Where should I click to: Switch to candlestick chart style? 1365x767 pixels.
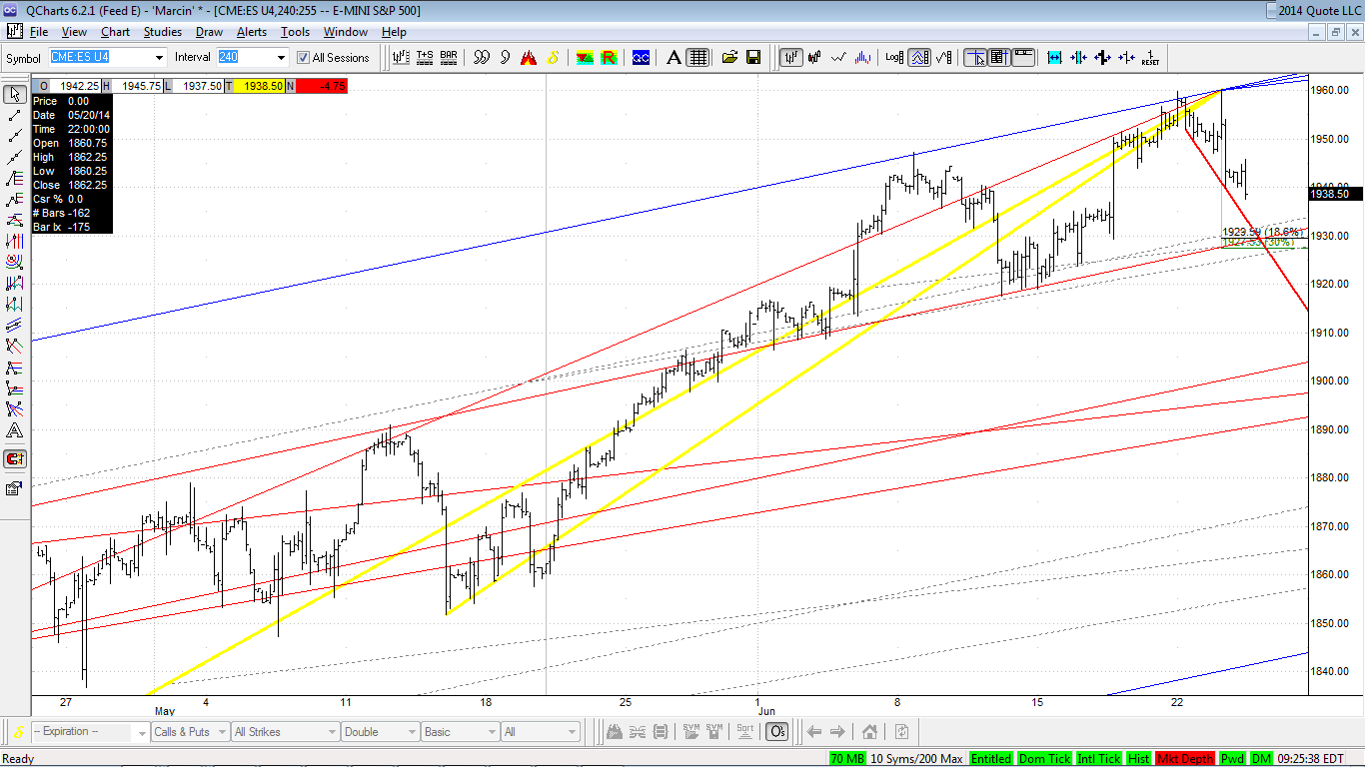pos(815,57)
